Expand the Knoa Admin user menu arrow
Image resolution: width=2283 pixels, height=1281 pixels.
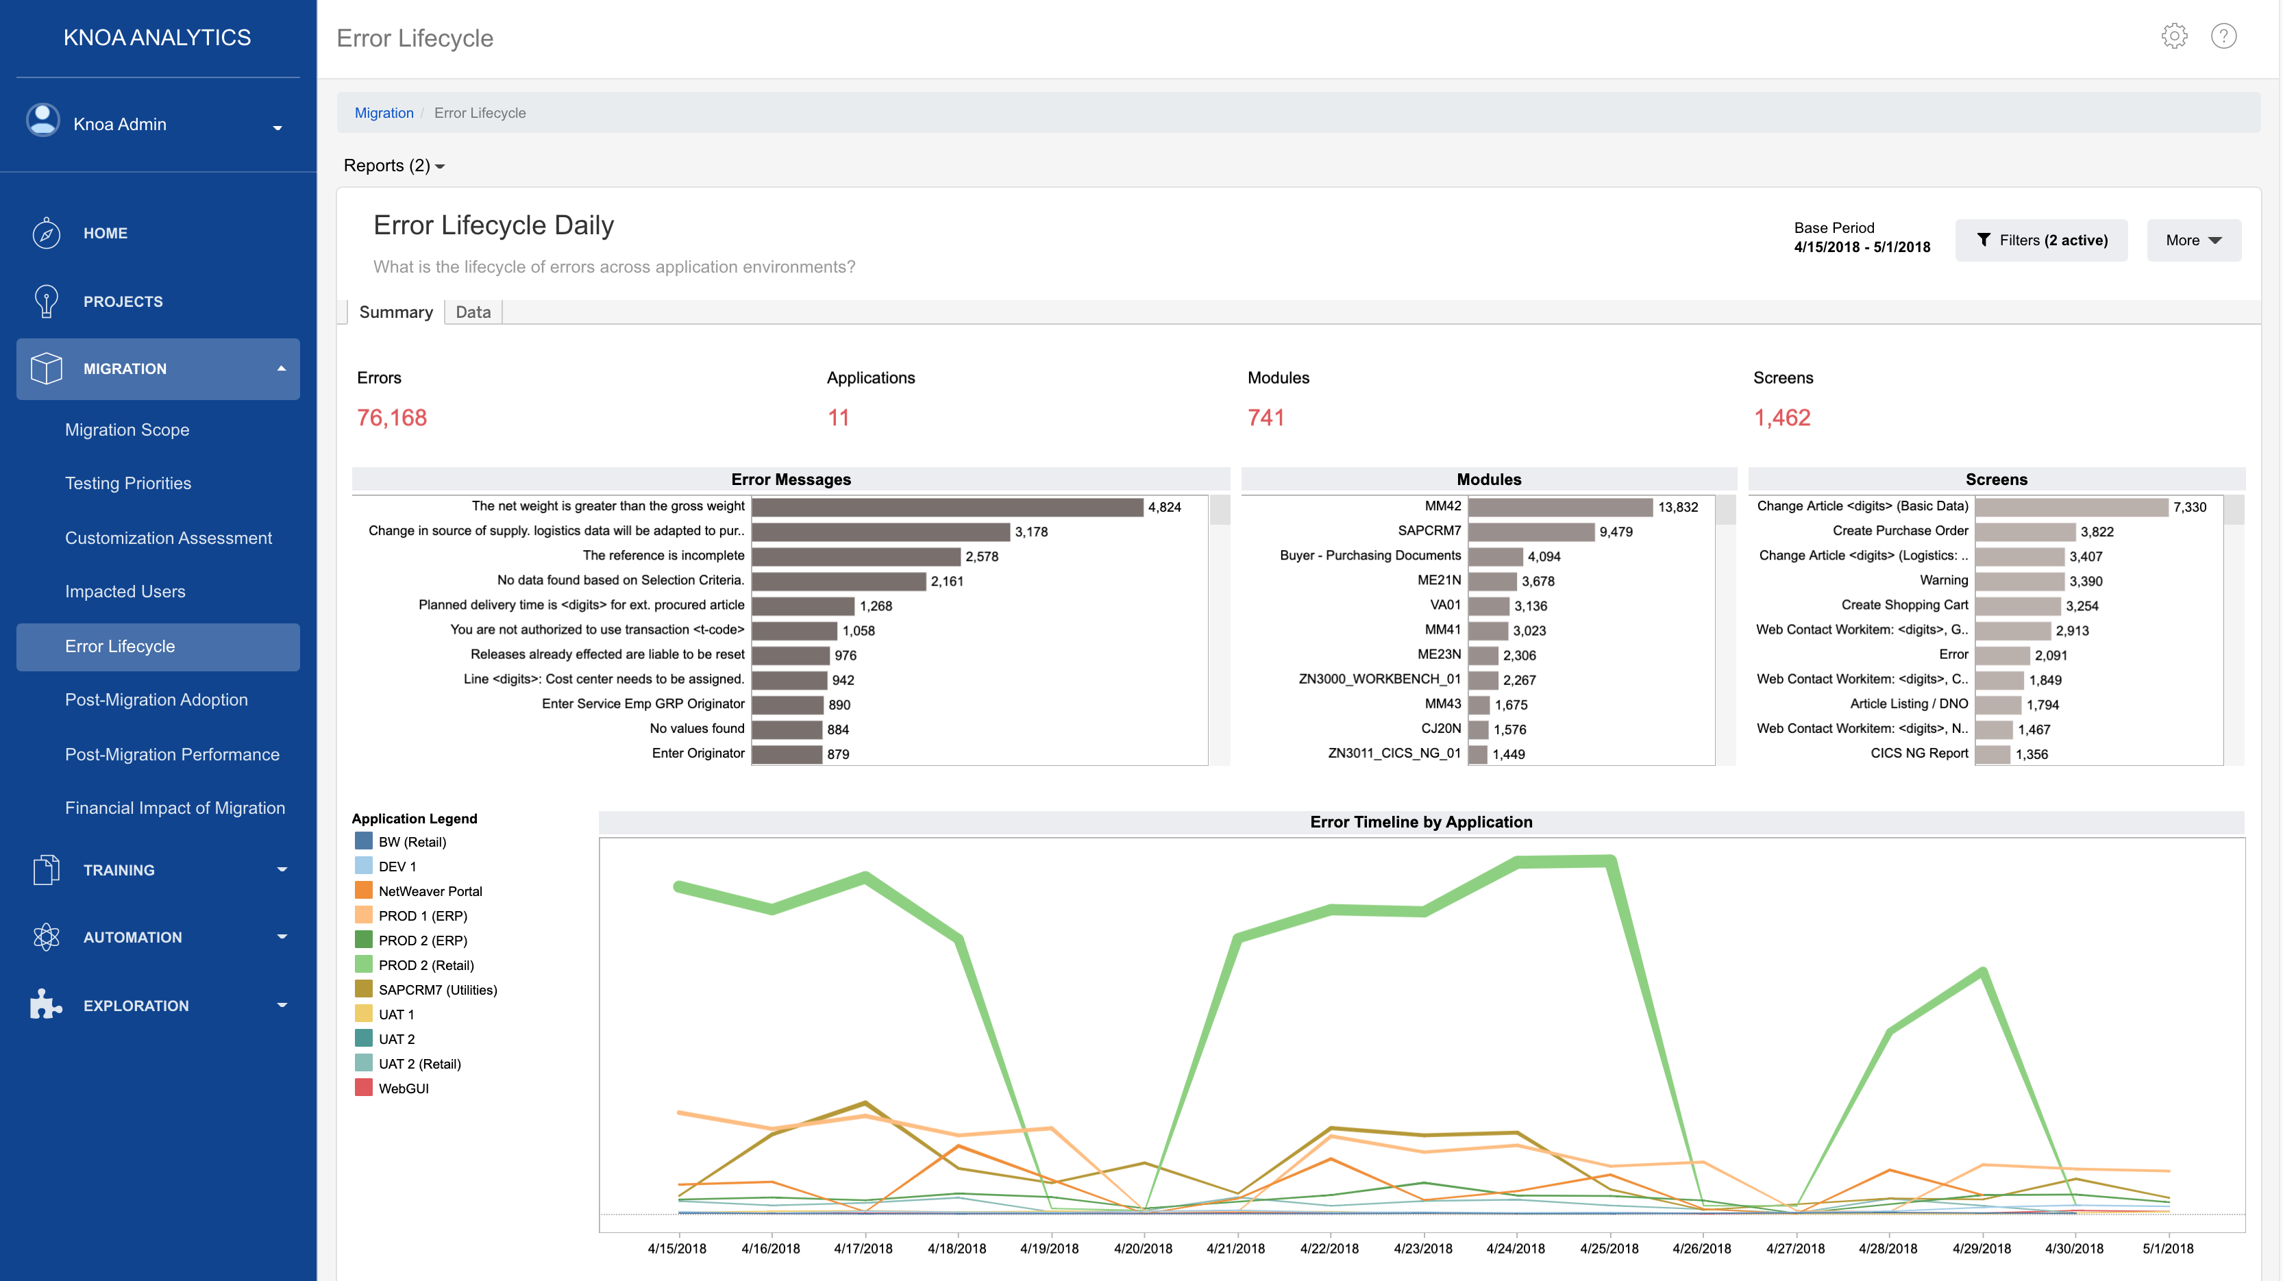(x=277, y=127)
